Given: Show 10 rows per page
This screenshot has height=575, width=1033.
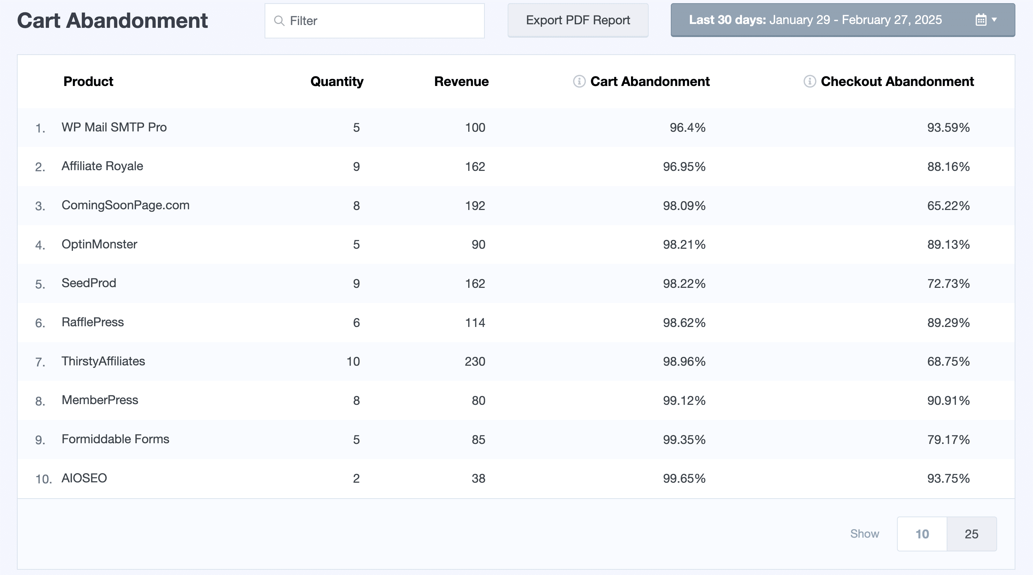Looking at the screenshot, I should (x=922, y=534).
